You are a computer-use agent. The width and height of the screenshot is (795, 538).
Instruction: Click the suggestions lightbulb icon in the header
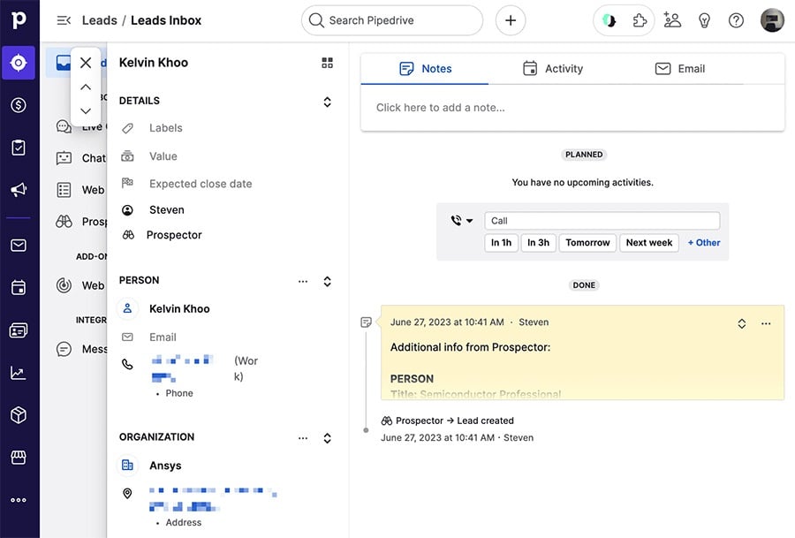point(704,19)
